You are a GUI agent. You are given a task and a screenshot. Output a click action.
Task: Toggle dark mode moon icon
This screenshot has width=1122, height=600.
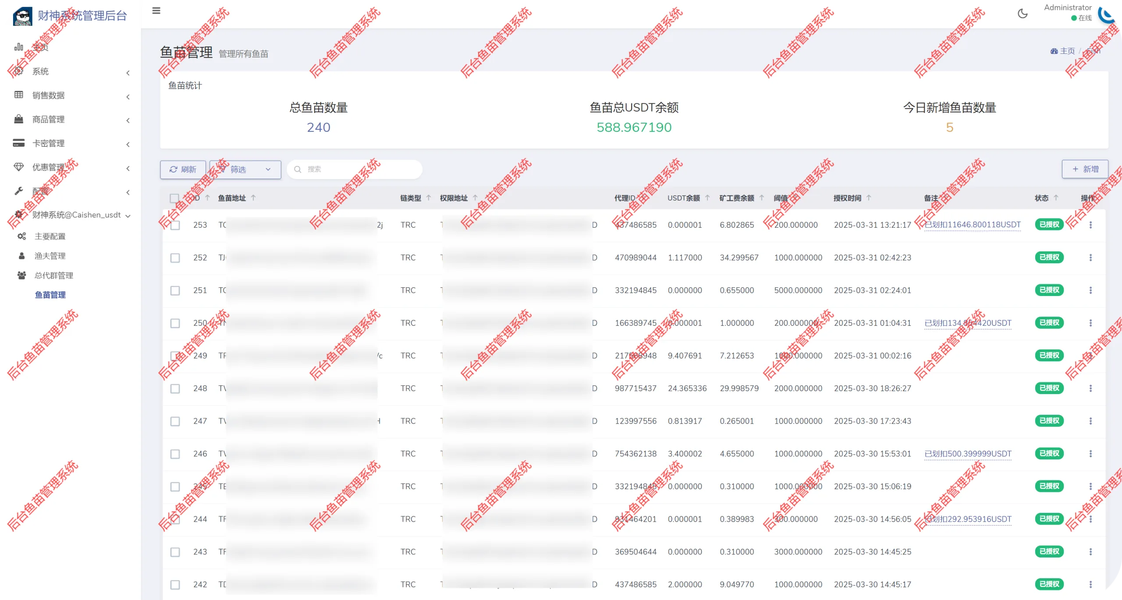[1023, 14]
